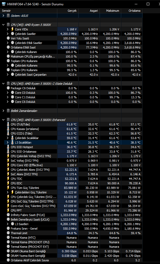Image resolution: width=160 pixels, height=264 pixels.
Task: Click the thermometer icon beside CPU CCD1 (Tdie)
Action: pos(8,133)
